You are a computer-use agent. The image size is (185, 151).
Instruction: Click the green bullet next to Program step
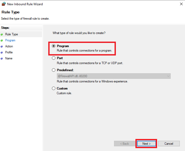pos(2,41)
